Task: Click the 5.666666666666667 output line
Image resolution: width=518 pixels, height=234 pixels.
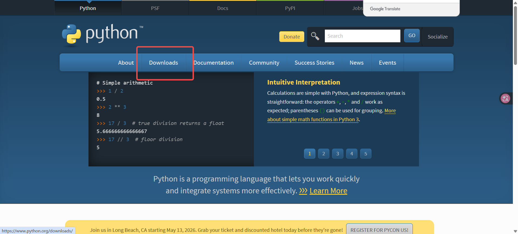Action: pos(122,131)
